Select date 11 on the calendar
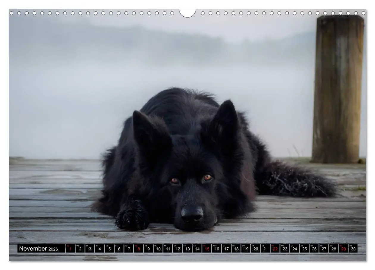The width and height of the screenshot is (375, 270). pyautogui.click(x=168, y=249)
